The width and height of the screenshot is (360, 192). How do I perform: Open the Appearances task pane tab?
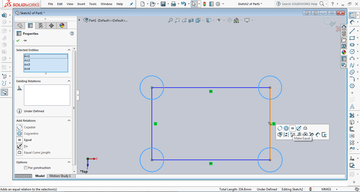[344, 52]
